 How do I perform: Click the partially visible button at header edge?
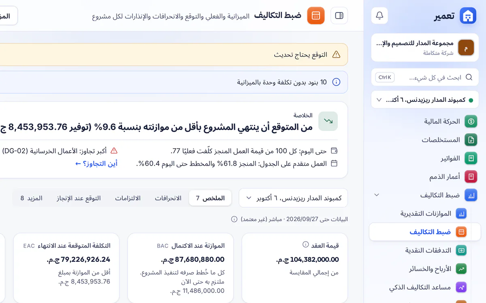[x=8, y=16]
